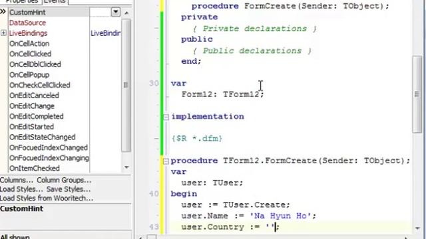The image size is (426, 239).
Task: Select the OnCellDblClicked event
Action: click(x=35, y=64)
